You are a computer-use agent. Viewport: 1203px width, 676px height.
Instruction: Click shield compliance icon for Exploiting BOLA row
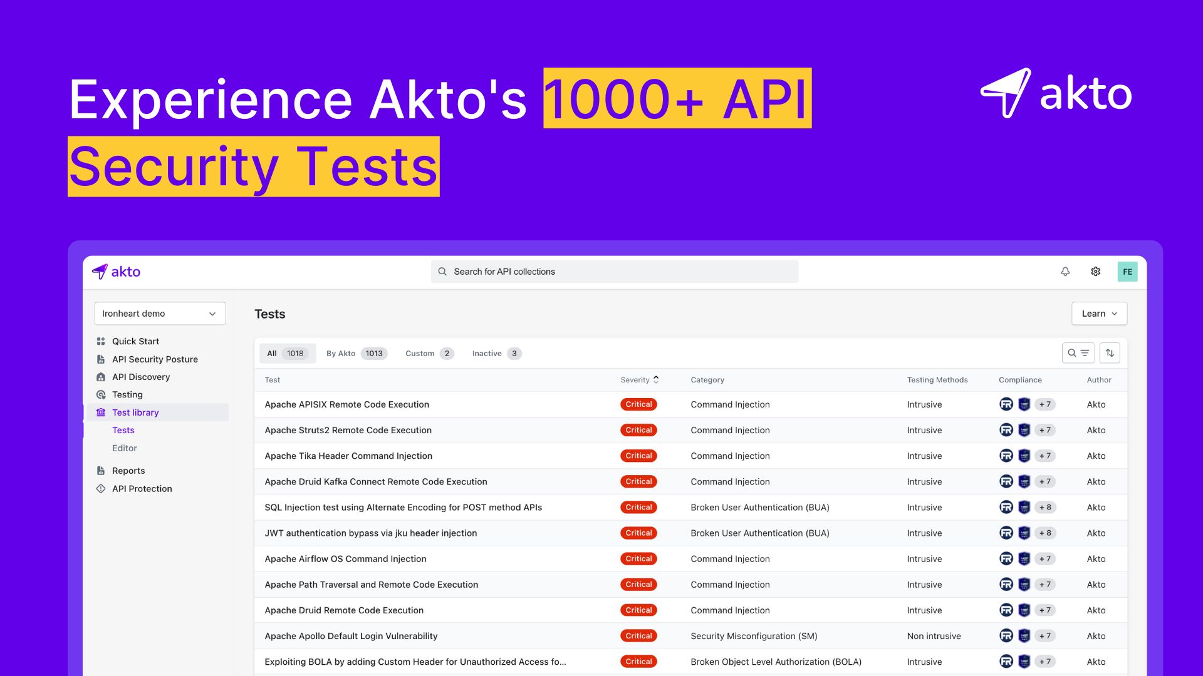1024,662
